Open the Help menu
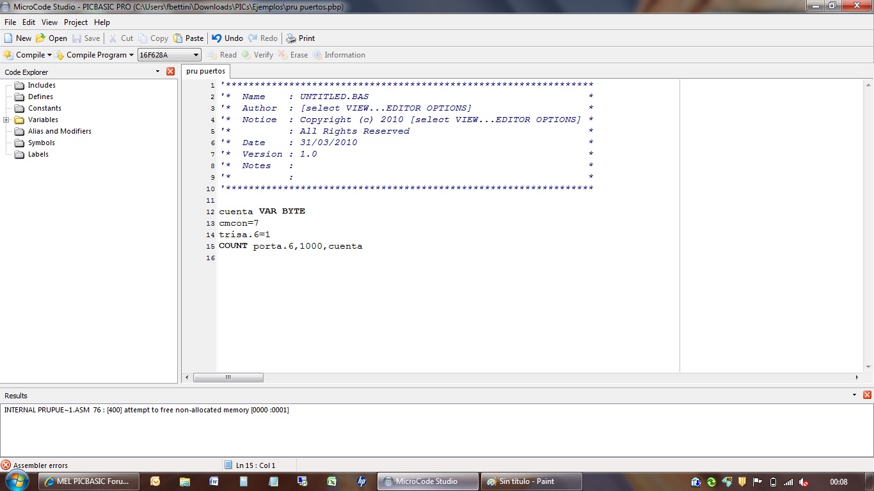 pyautogui.click(x=102, y=22)
